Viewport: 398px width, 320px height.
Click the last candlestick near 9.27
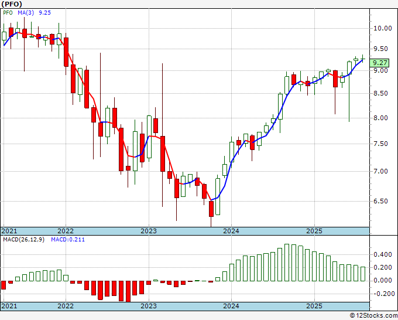click(363, 59)
